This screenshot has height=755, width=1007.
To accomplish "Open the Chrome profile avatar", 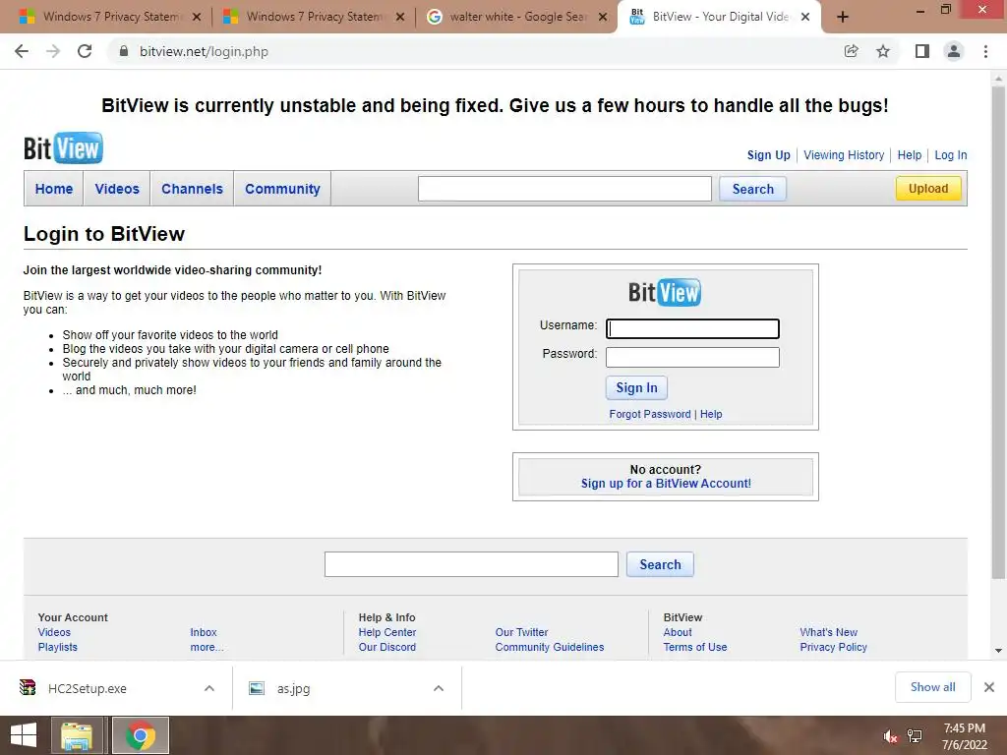I will coord(954,51).
